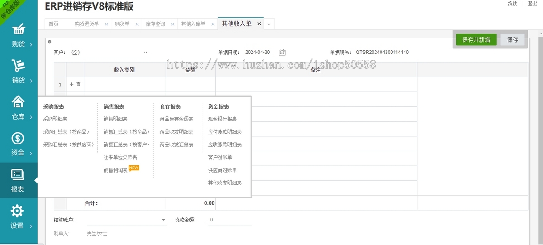Screen dimensions: 543x245
Task: Click the 保存并新增 button
Action: (x=476, y=39)
